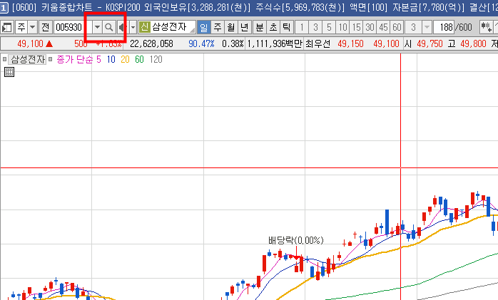
Task: Click the orange 20 moving average label
Action: (x=125, y=59)
